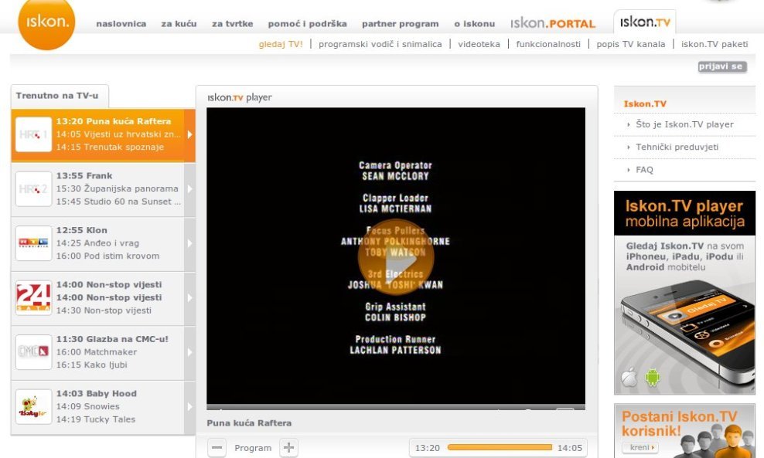Screen dimensions: 764x458
Task: Expand the Puna kuća Raftera row arrow
Action: [x=190, y=134]
